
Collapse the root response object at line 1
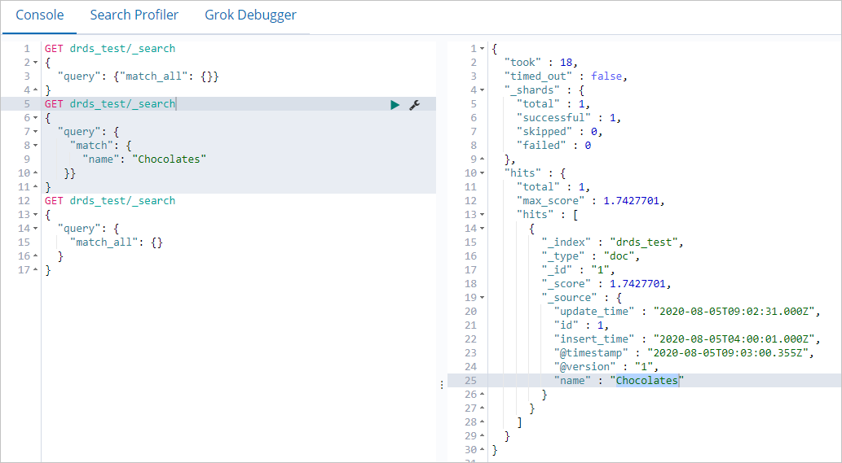[x=482, y=49]
